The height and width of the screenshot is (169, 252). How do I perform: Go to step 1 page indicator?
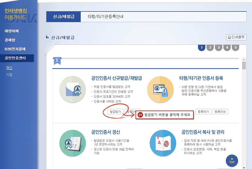tap(202, 47)
